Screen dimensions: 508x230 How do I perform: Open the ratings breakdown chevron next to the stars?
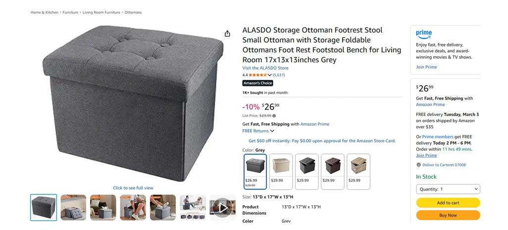click(x=270, y=75)
